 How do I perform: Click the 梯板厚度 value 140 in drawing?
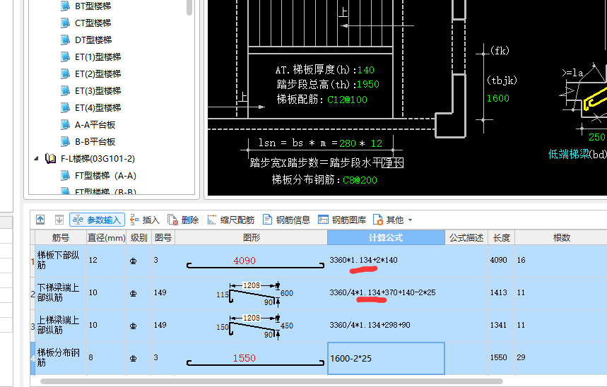click(x=366, y=70)
